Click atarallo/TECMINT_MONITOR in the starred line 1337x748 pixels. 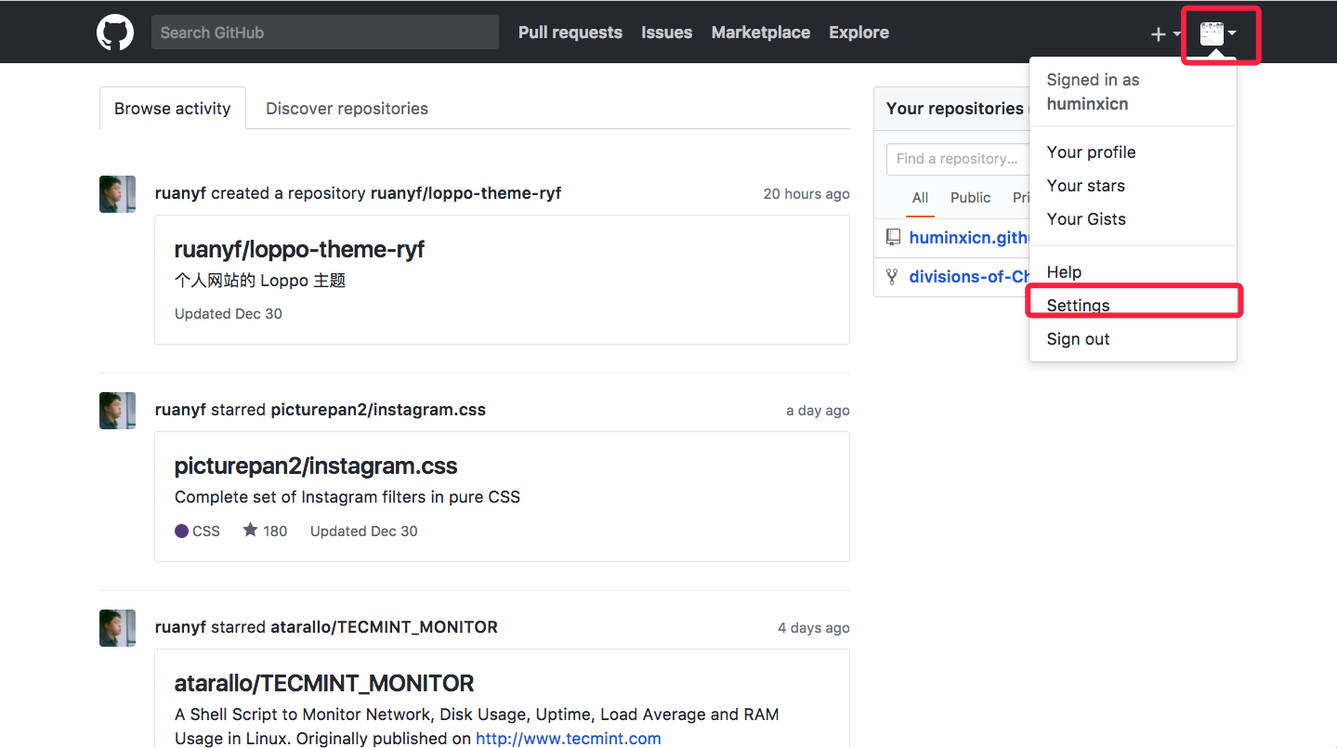click(x=384, y=627)
